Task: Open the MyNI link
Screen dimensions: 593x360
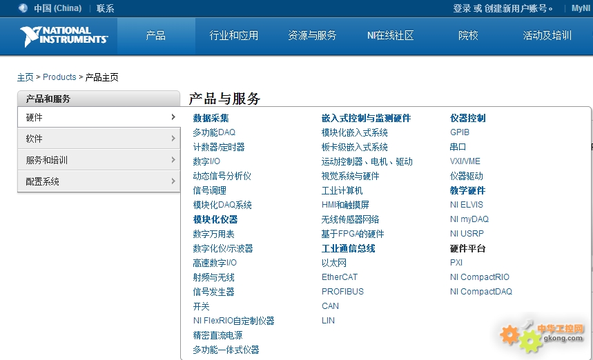Action: (x=581, y=8)
